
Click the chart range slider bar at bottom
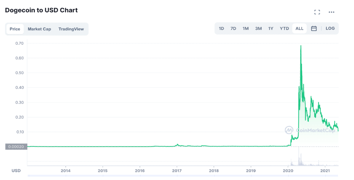pyautogui.click(x=183, y=175)
